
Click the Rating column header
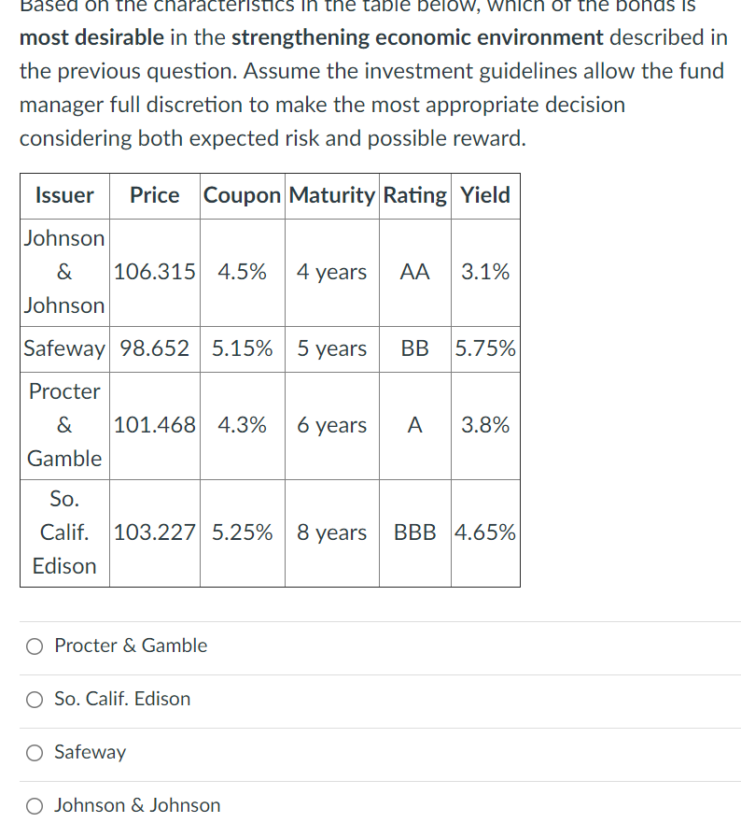pos(415,195)
